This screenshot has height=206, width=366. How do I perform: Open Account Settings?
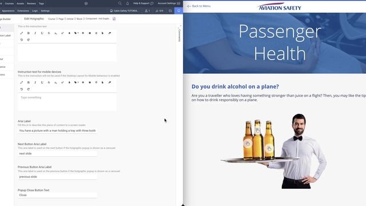tap(169, 3)
